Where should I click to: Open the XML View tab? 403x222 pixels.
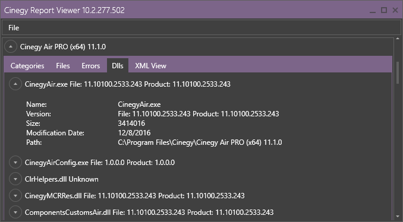[x=150, y=66]
